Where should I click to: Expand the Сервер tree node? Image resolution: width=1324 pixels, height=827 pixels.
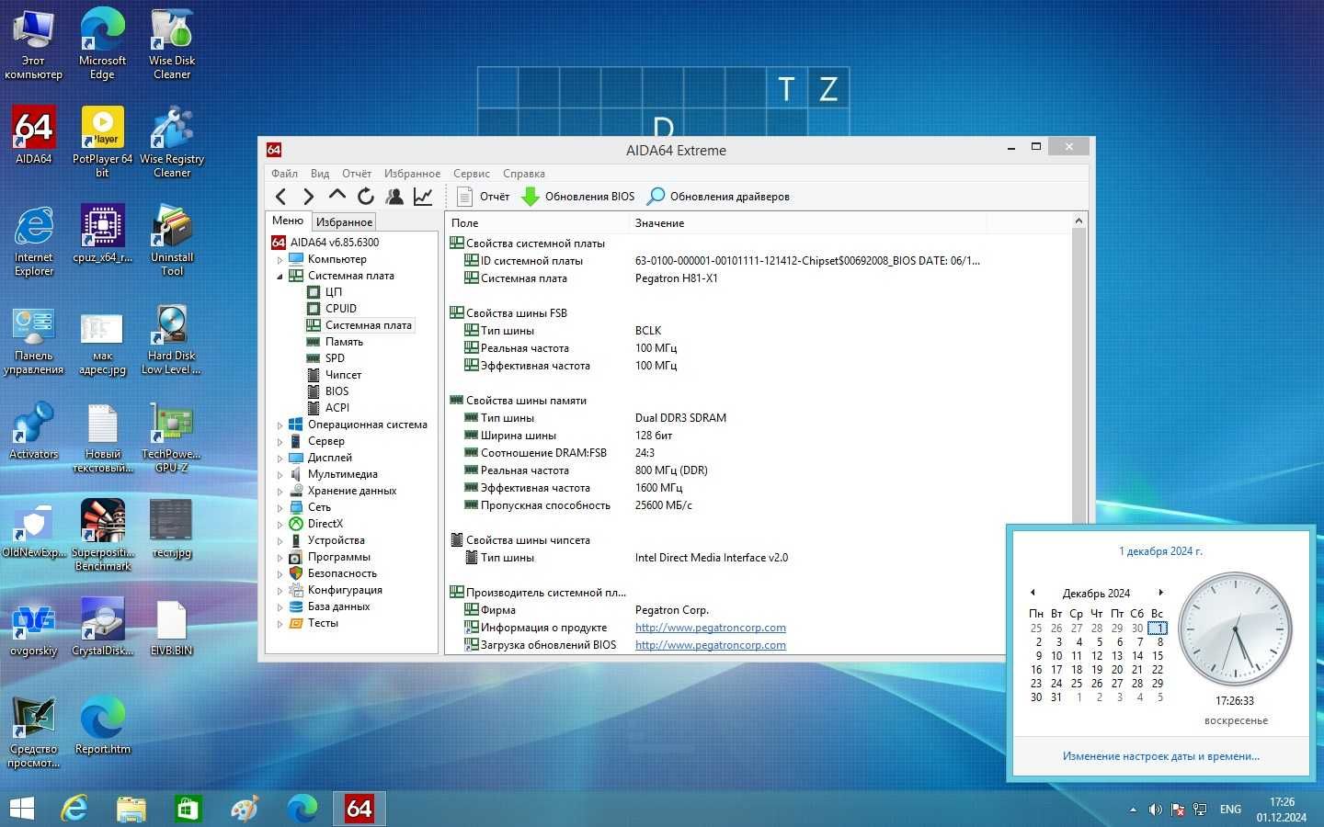click(280, 442)
